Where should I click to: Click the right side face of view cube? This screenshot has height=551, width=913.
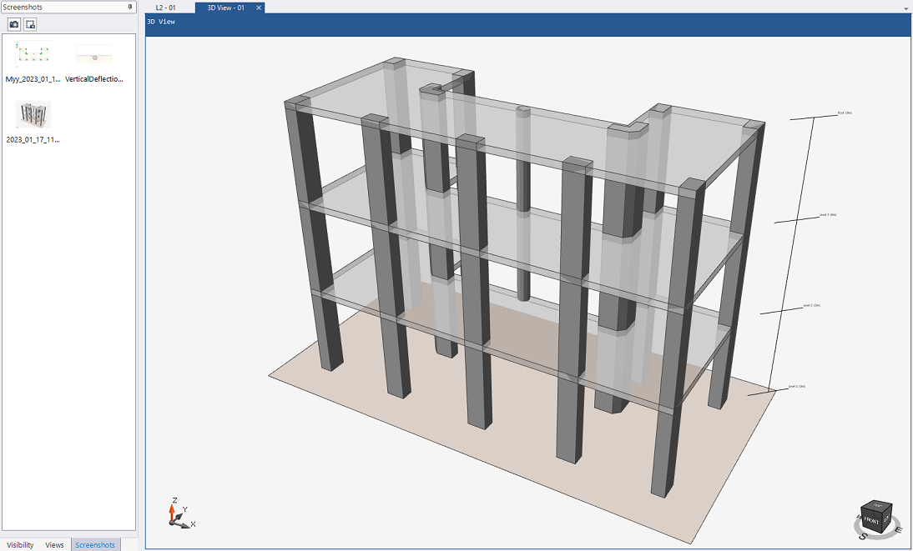[888, 517]
